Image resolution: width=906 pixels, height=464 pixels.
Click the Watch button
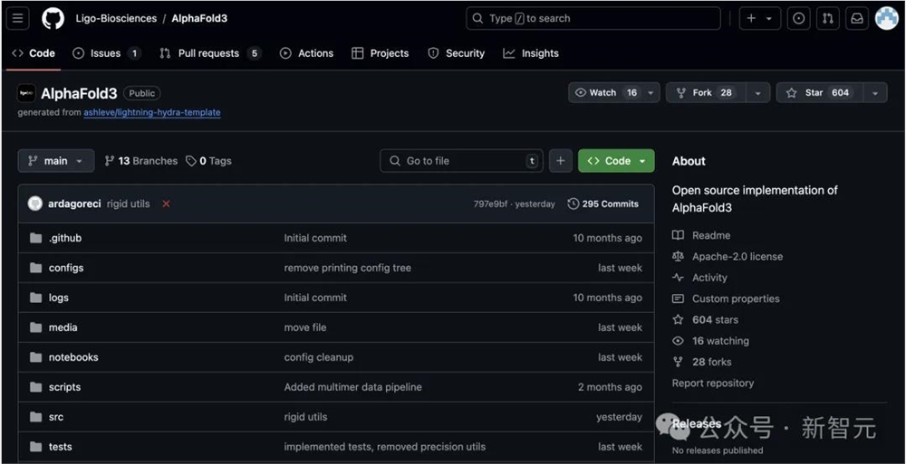point(606,92)
